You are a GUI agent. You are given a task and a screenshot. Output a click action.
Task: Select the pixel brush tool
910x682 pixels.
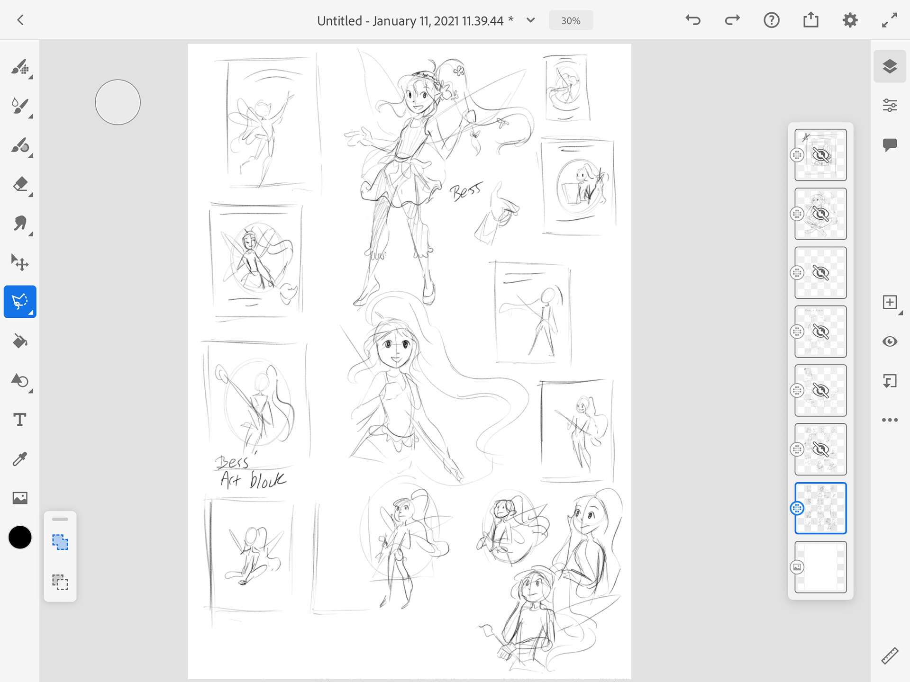[x=19, y=67]
